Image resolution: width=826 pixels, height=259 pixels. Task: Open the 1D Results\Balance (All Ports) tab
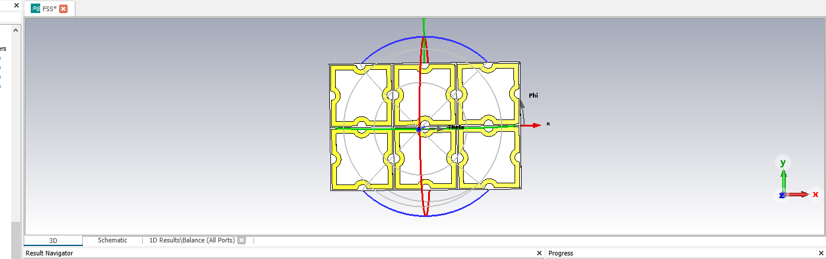[191, 241]
